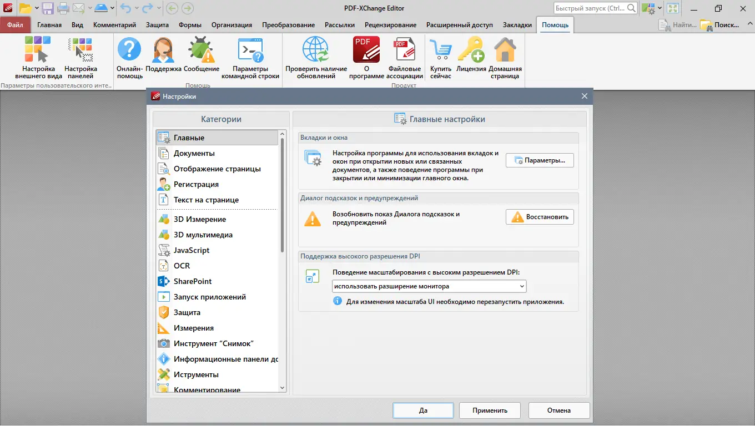The image size is (755, 426).
Task: Click the Open folder icon in the title bar
Action: point(26,8)
